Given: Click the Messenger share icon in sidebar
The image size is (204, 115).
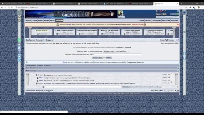Looking at the screenshot, I should [x=19, y=48].
